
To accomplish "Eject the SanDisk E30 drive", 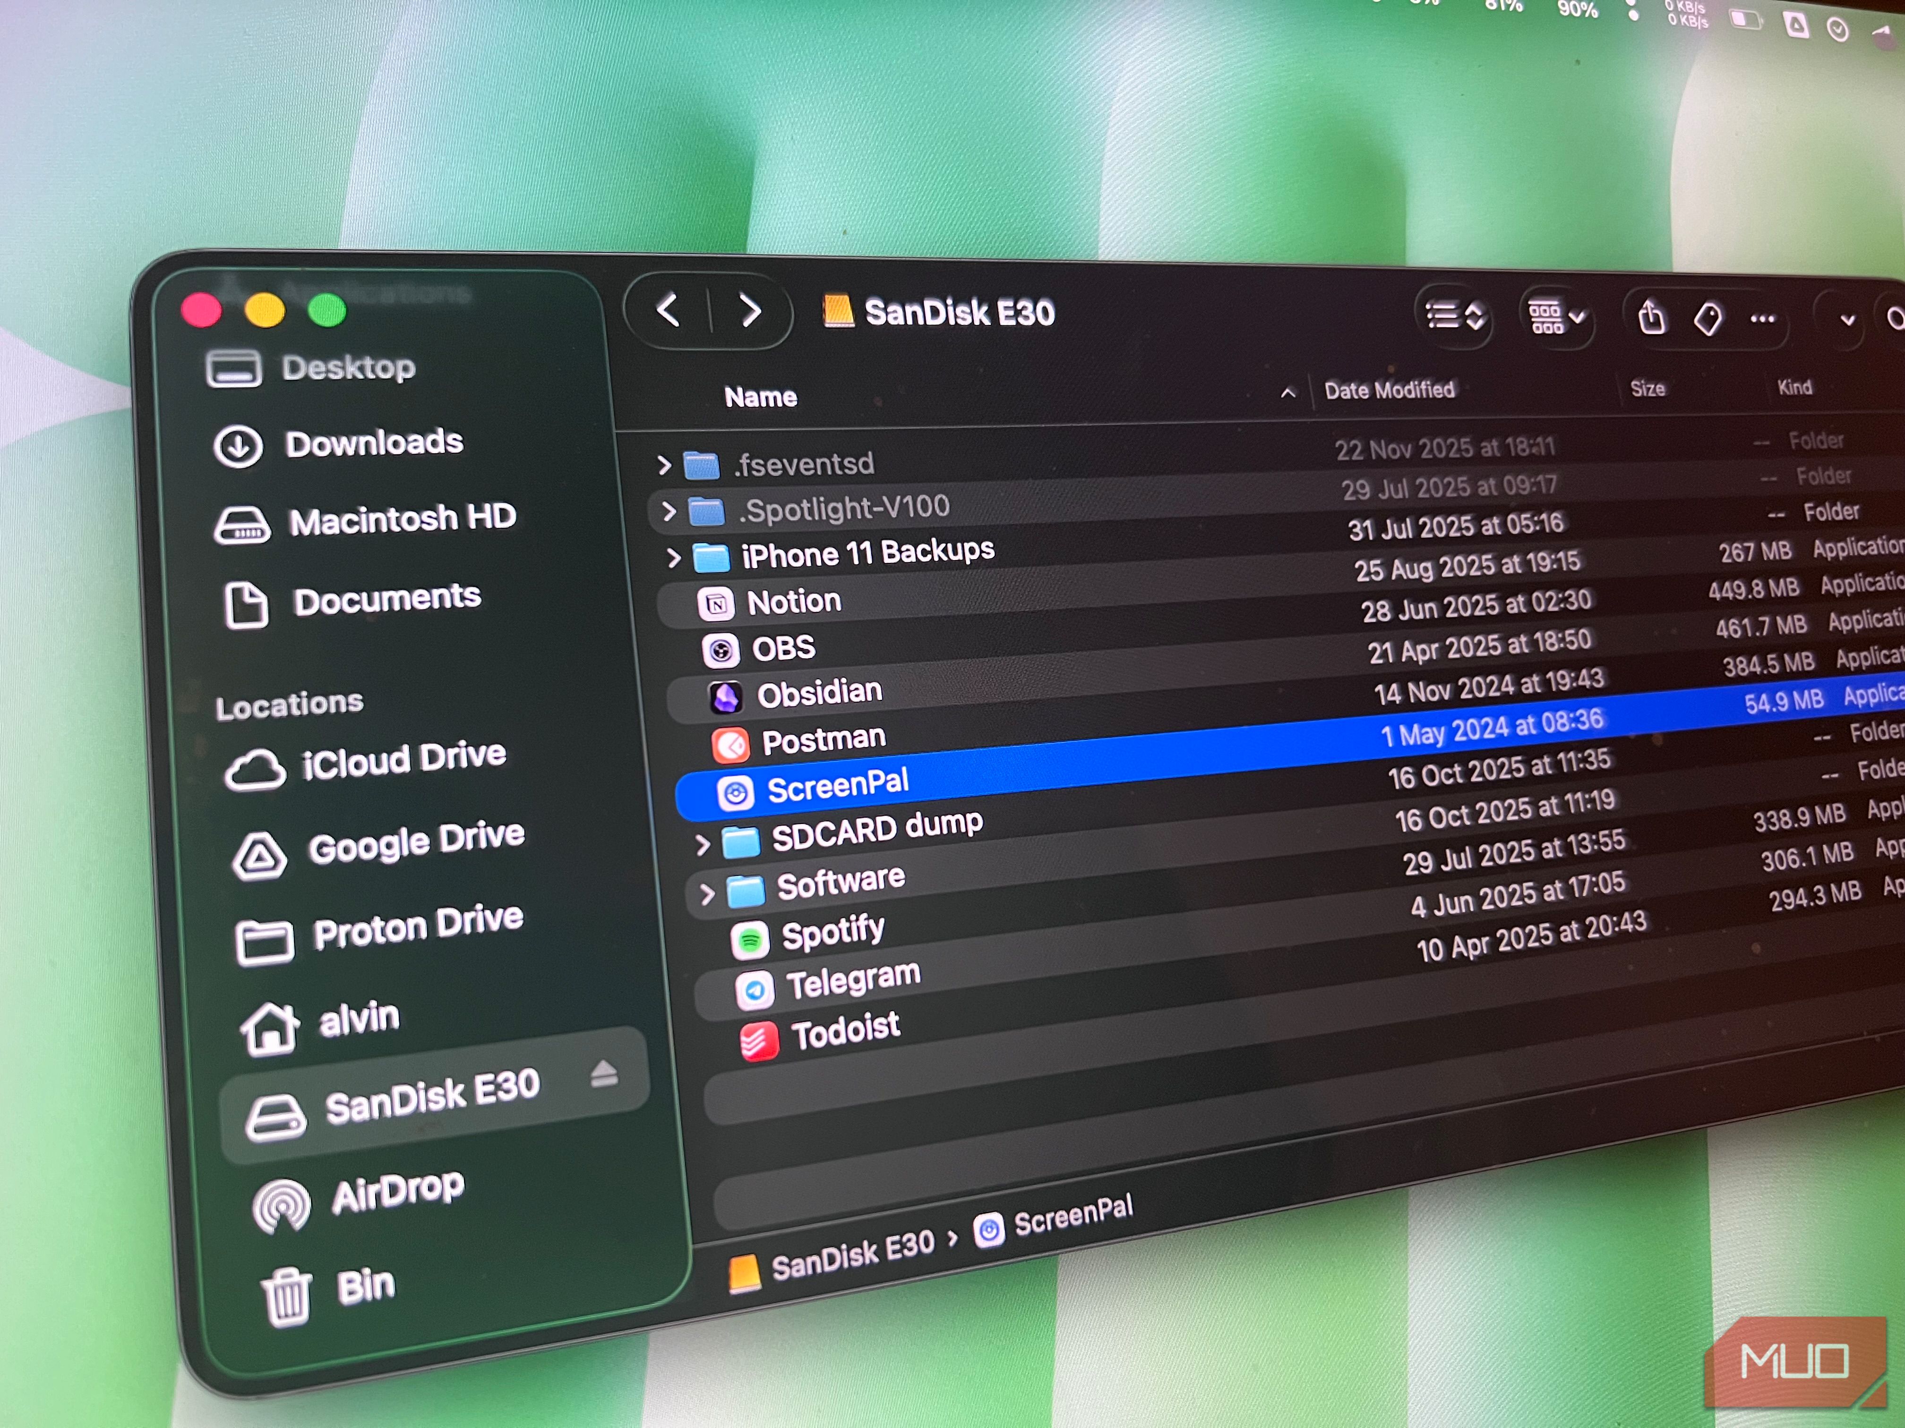I will 605,1073.
